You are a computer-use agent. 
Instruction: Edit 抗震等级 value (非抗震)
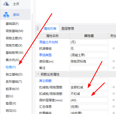click(89, 112)
